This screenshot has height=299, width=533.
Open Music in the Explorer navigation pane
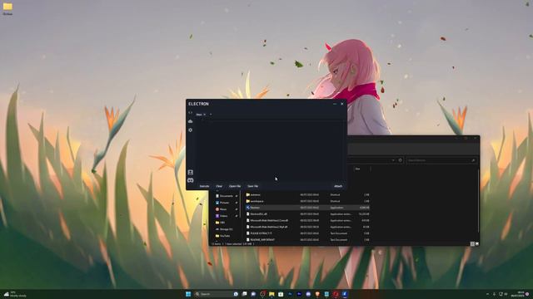point(223,209)
